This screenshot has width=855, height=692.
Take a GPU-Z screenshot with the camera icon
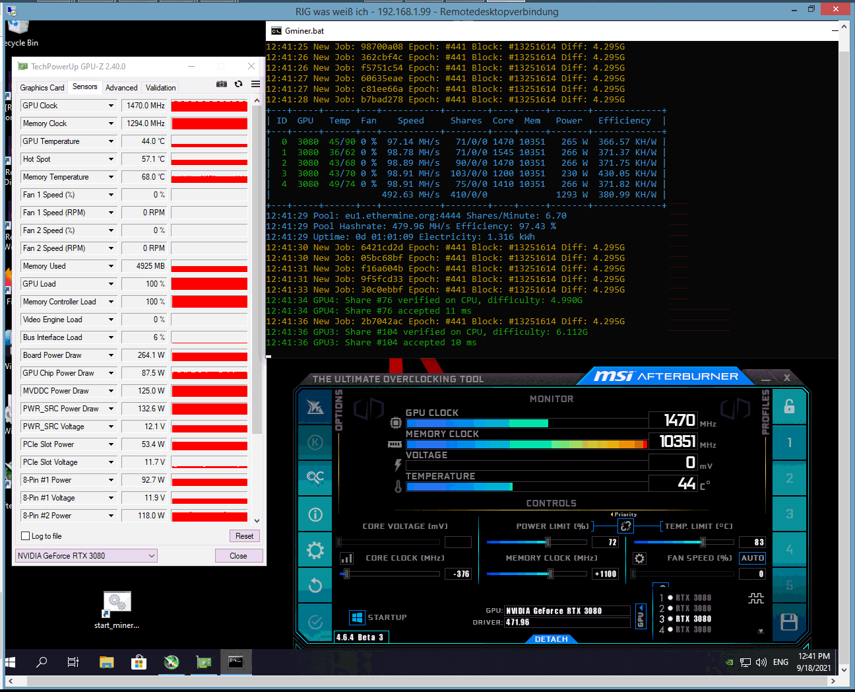(x=222, y=84)
